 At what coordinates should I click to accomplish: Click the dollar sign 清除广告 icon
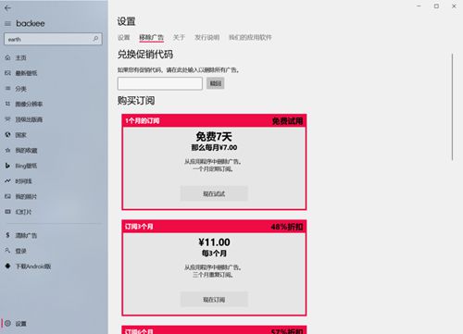pyautogui.click(x=7, y=235)
